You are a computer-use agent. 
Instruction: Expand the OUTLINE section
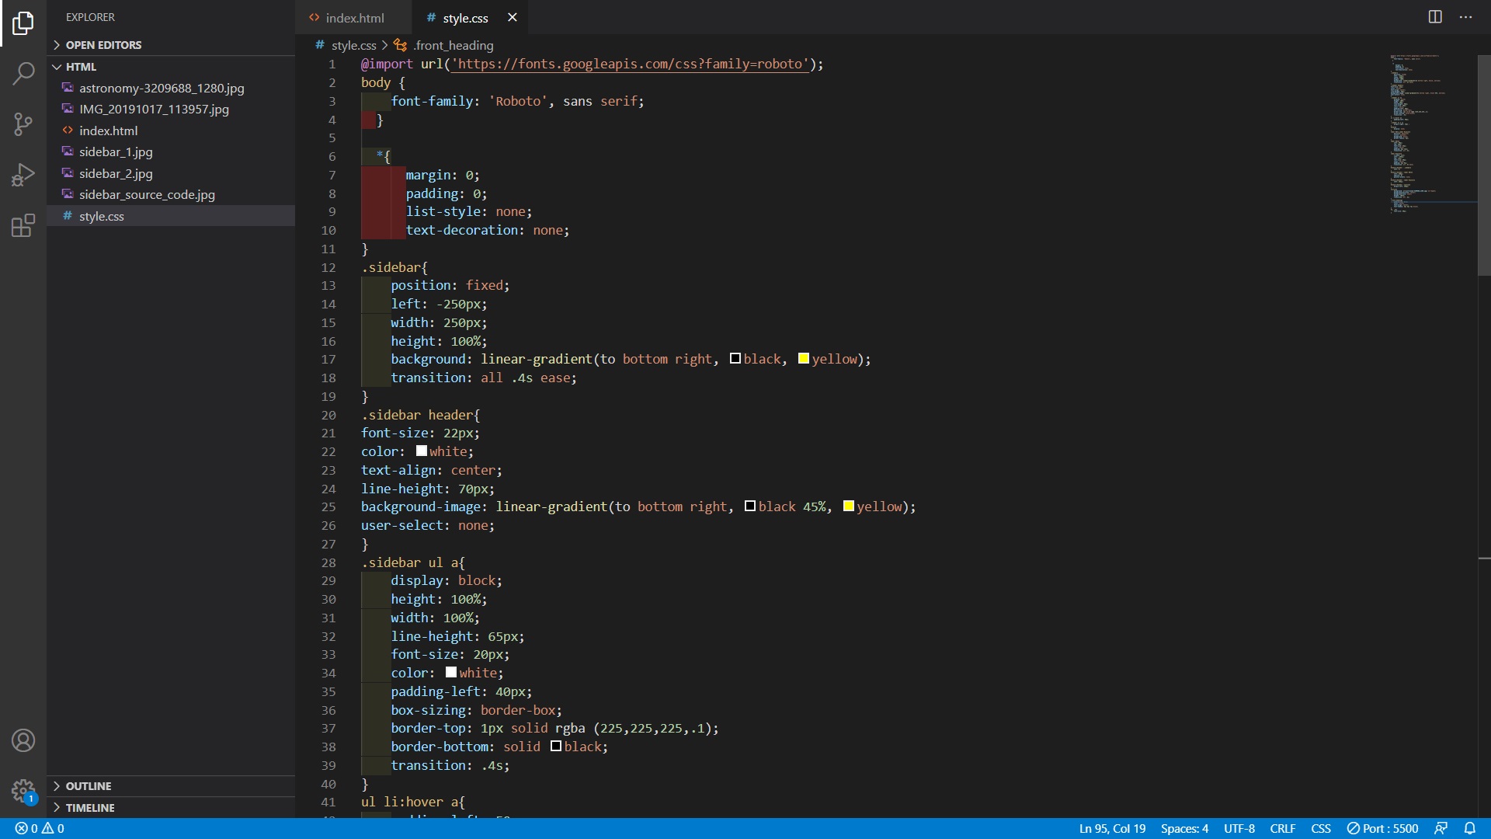[171, 786]
